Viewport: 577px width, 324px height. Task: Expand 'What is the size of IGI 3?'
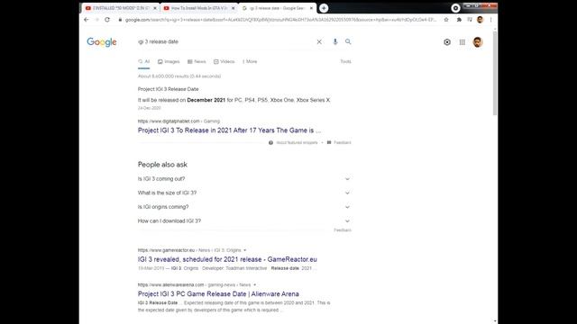pos(244,193)
